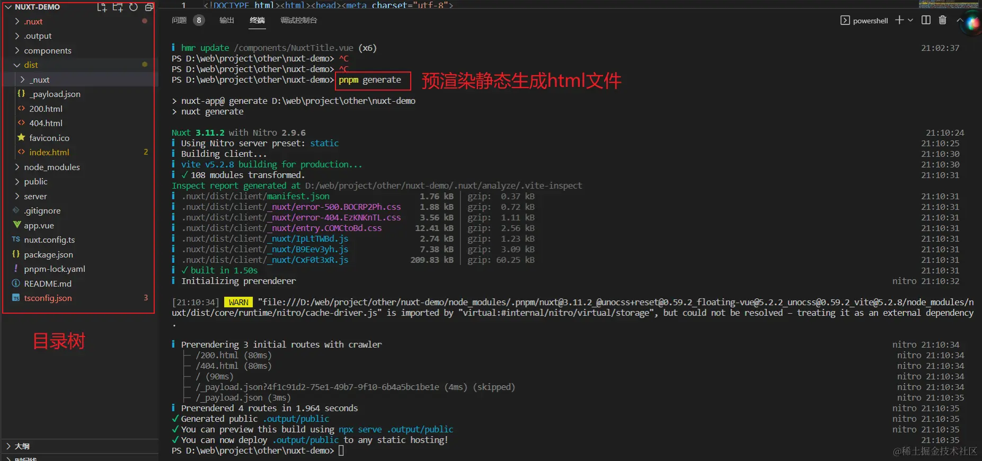Open a new terminal with the plus icon
This screenshot has width=982, height=461.
899,20
